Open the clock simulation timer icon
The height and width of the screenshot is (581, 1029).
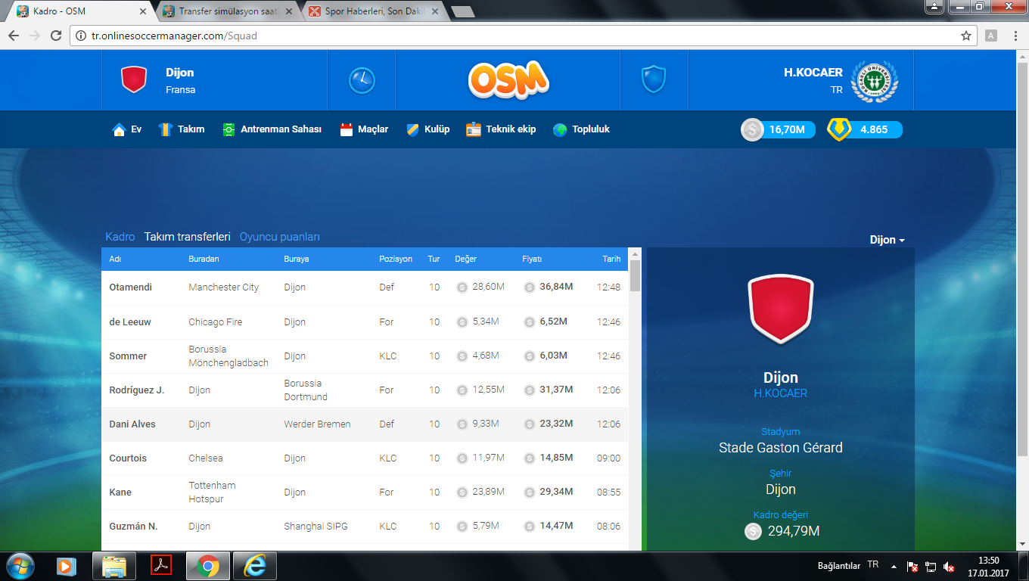(x=362, y=80)
